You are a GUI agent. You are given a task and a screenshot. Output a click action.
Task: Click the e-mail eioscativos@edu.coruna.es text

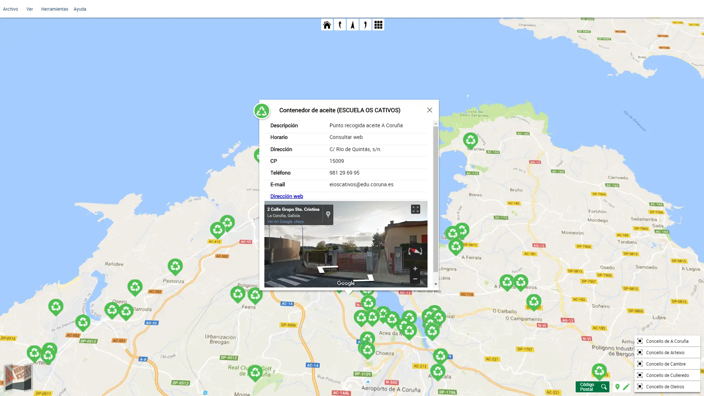click(x=361, y=184)
